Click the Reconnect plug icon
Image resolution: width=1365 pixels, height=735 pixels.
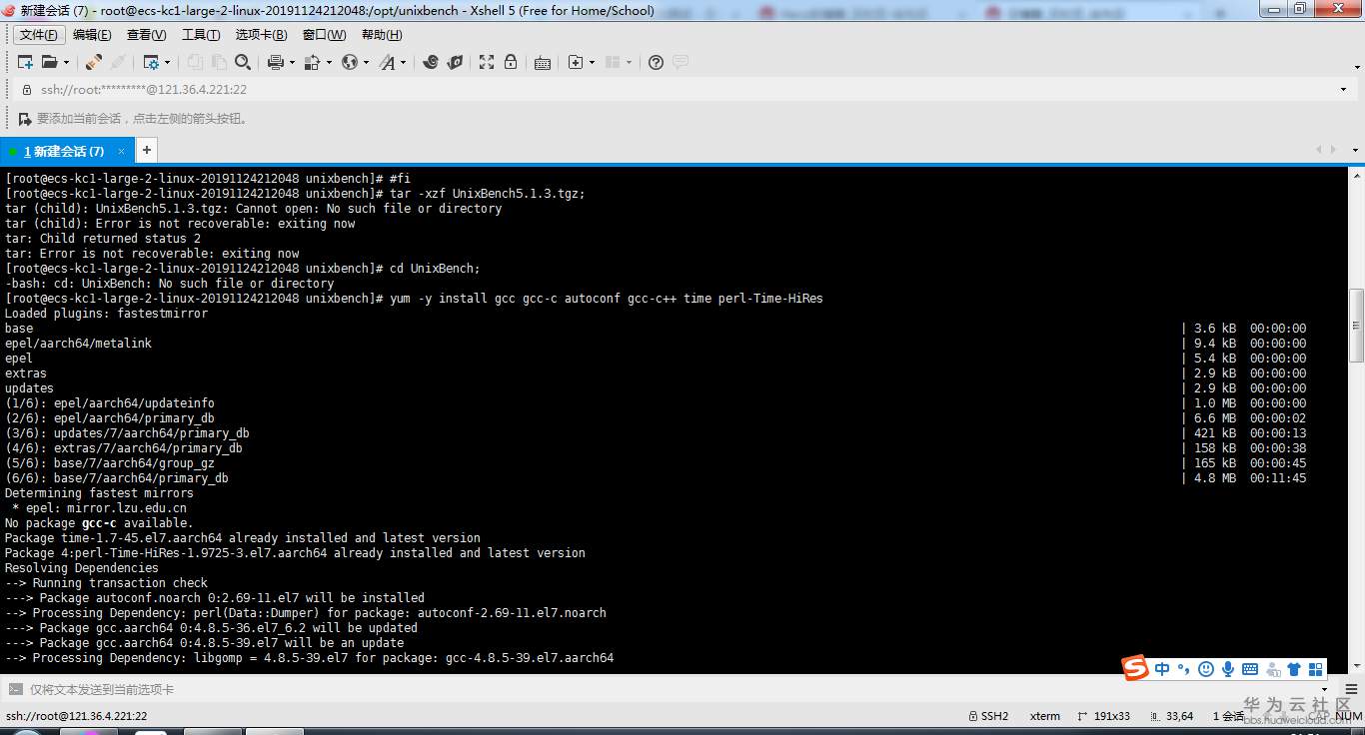point(93,62)
